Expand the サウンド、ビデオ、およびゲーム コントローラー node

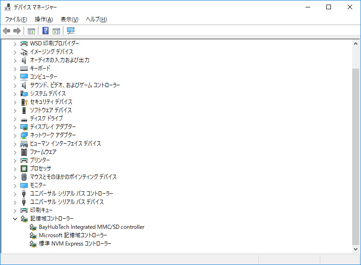(x=15, y=86)
